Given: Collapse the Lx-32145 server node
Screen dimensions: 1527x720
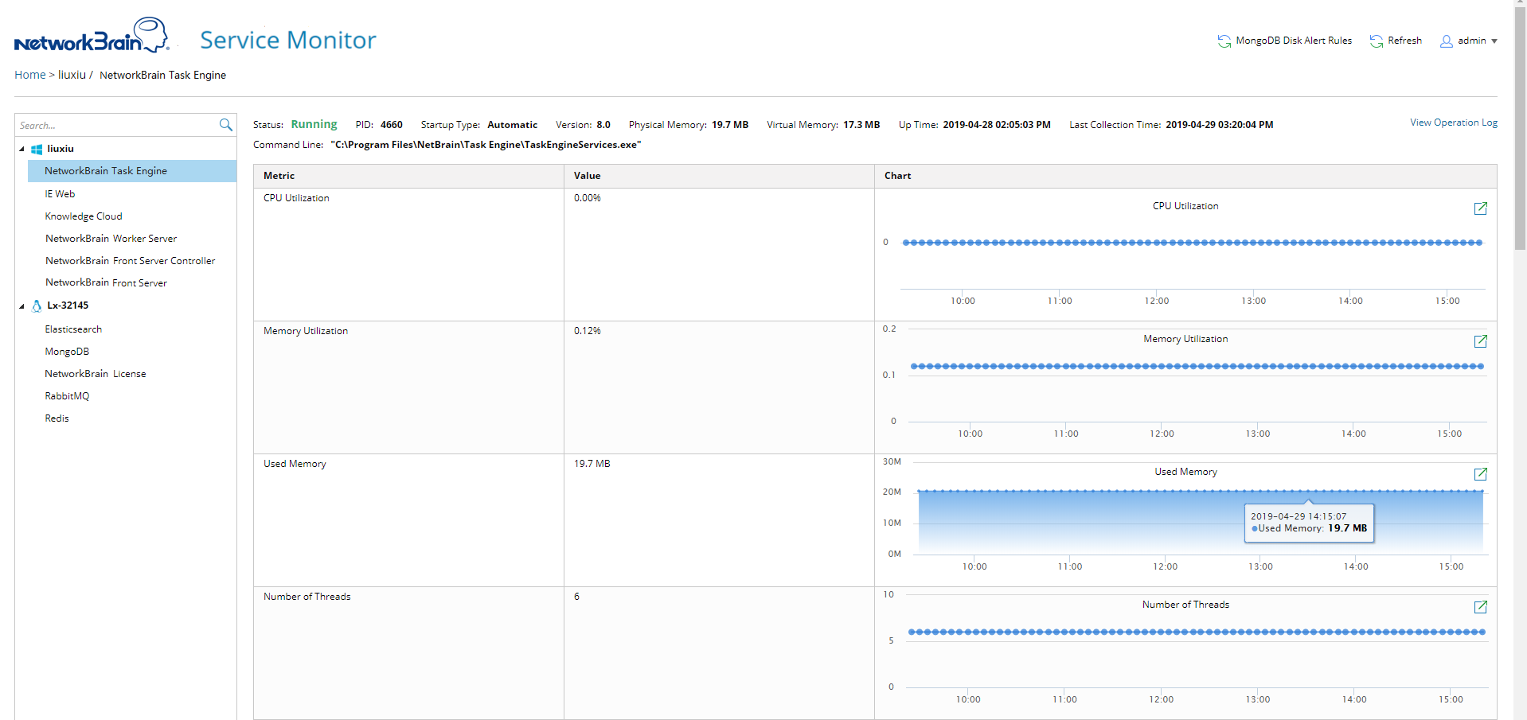Looking at the screenshot, I should [21, 306].
